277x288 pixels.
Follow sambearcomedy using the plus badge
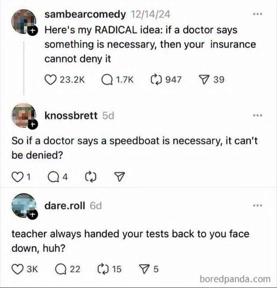pyautogui.click(x=32, y=31)
